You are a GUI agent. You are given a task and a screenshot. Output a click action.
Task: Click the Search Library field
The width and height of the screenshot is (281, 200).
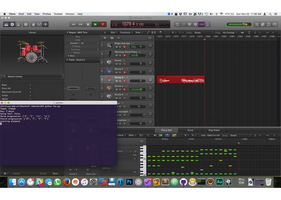click(32, 77)
